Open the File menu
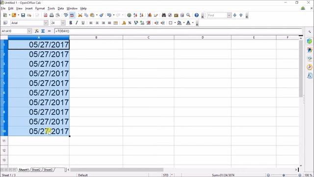 click(3, 8)
